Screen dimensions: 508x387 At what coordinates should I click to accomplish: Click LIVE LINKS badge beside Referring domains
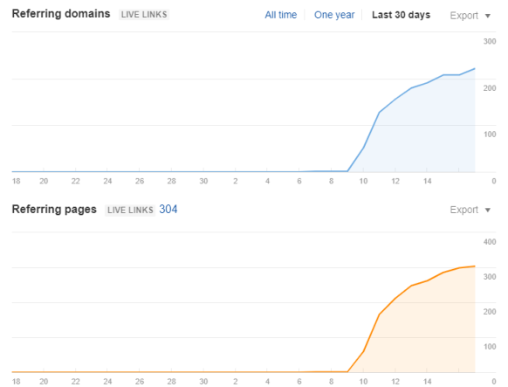click(x=144, y=15)
